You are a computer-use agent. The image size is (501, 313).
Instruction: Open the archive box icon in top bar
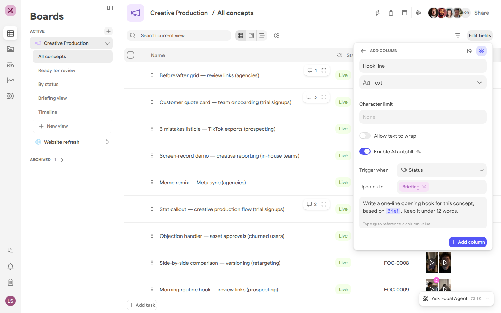405,13
